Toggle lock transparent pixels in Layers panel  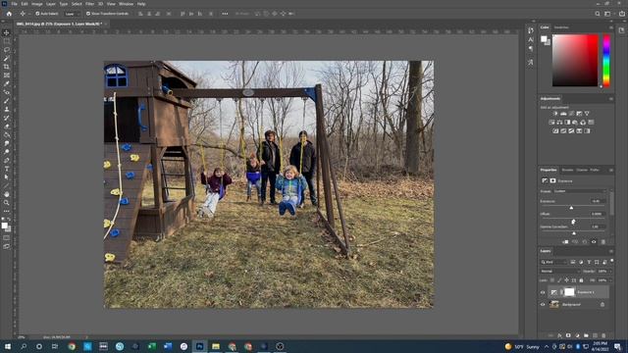(x=552, y=280)
